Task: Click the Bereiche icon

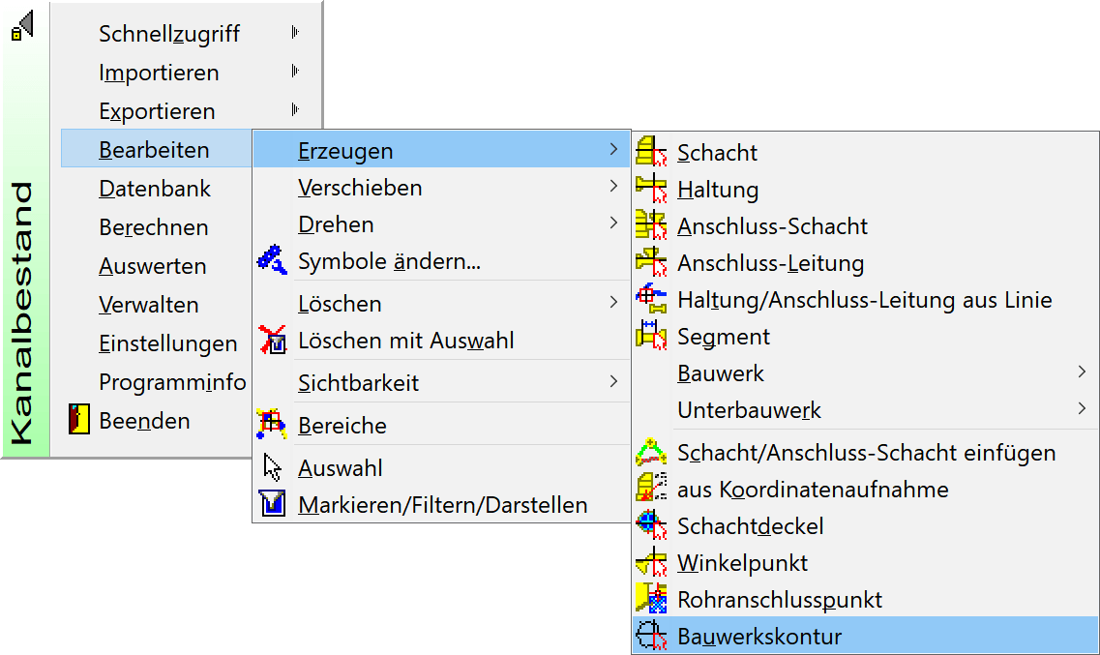Action: pyautogui.click(x=273, y=424)
